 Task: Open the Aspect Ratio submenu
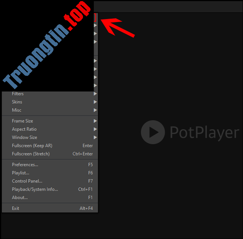24,129
